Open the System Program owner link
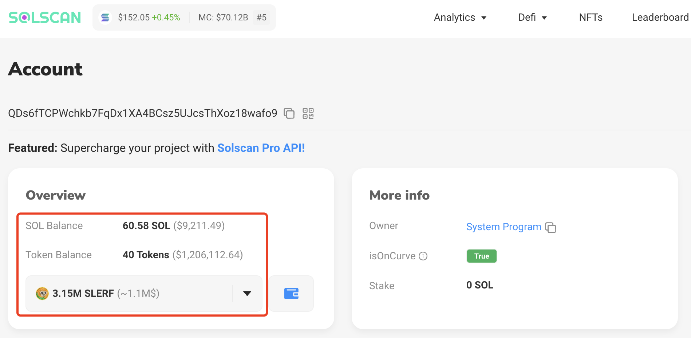Viewport: 691px width, 338px height. [x=504, y=227]
